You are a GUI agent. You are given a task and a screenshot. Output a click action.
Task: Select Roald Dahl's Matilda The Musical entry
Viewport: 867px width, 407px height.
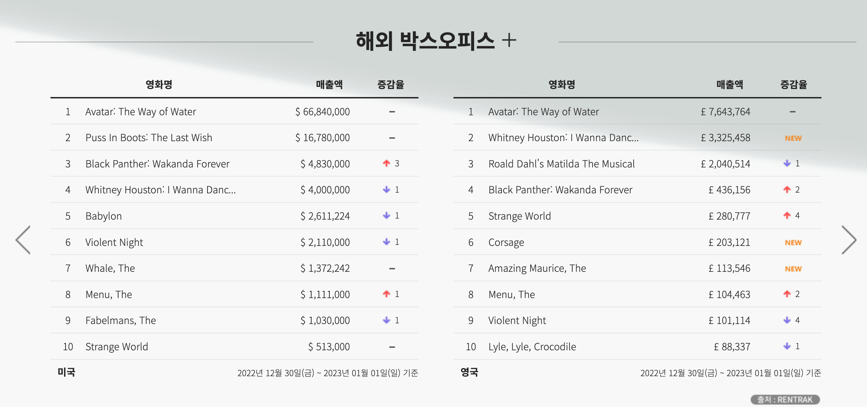561,164
